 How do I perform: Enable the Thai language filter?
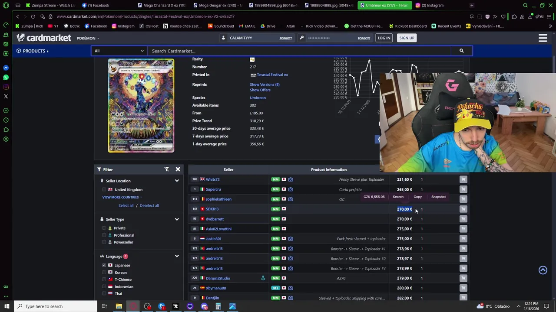tap(104, 294)
